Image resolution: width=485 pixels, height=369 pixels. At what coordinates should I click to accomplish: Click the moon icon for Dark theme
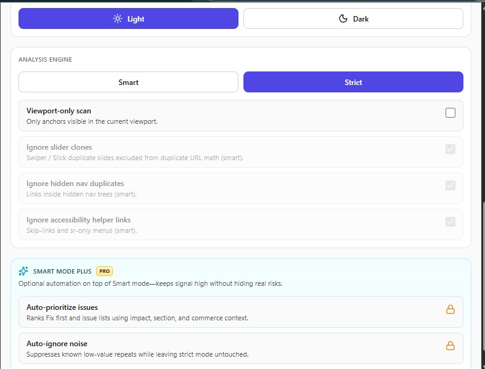pyautogui.click(x=343, y=18)
